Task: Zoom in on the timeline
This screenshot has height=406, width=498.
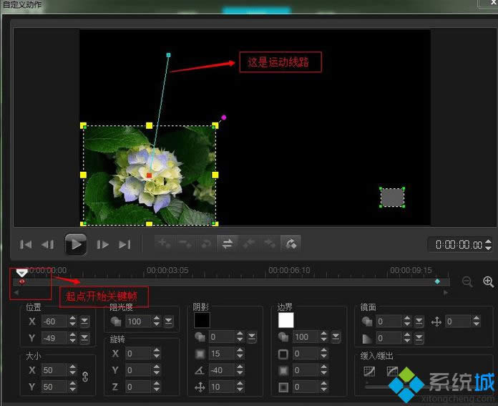Action: (489, 282)
